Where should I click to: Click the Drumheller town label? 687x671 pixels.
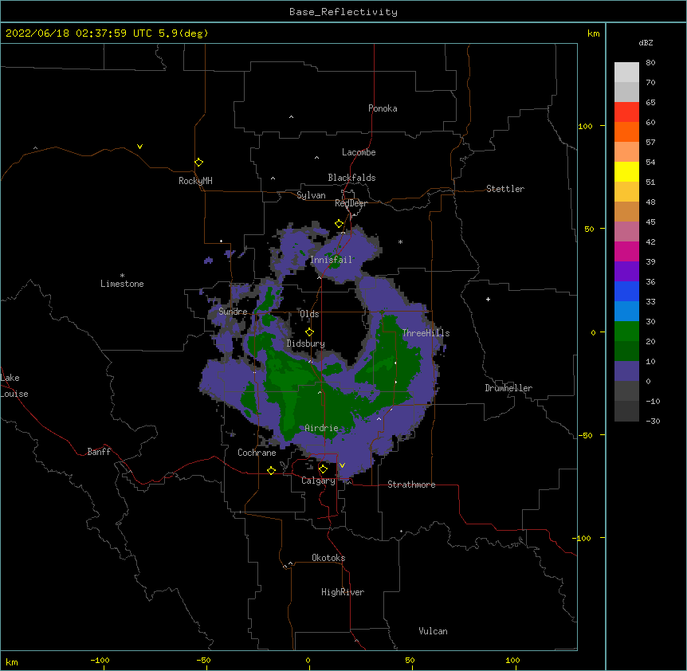click(x=508, y=388)
